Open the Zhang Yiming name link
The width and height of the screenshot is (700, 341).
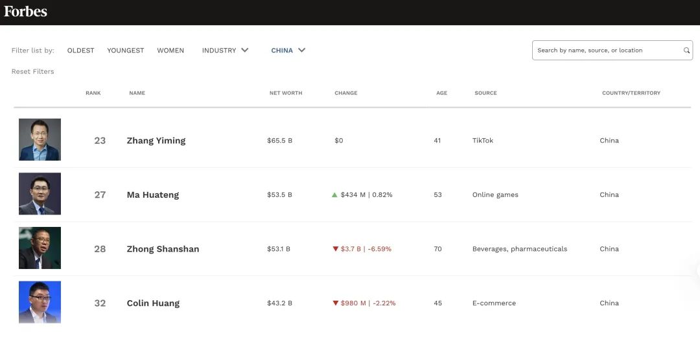pyautogui.click(x=156, y=141)
